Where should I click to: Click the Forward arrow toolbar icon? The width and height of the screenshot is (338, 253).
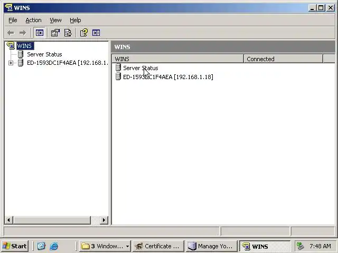click(x=23, y=33)
